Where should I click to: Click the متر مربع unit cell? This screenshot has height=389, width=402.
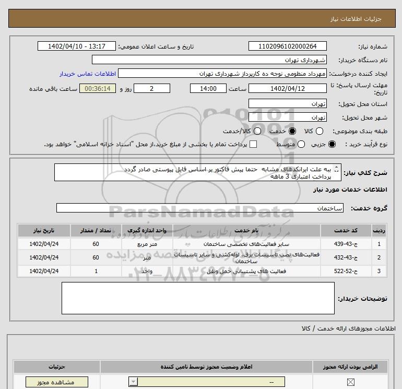pos(147,244)
